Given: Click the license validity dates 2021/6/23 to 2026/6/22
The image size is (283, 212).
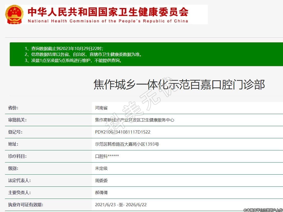Looking at the screenshot, I should [121, 205].
